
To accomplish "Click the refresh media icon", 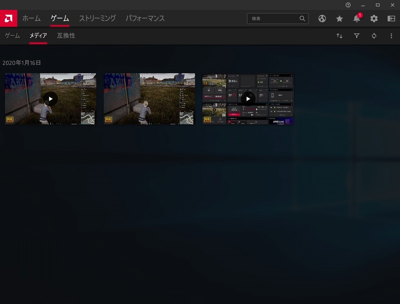I will coord(374,36).
